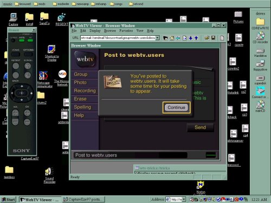
Task: Open the View menu in WebTV Viewer
Action: [140, 31]
